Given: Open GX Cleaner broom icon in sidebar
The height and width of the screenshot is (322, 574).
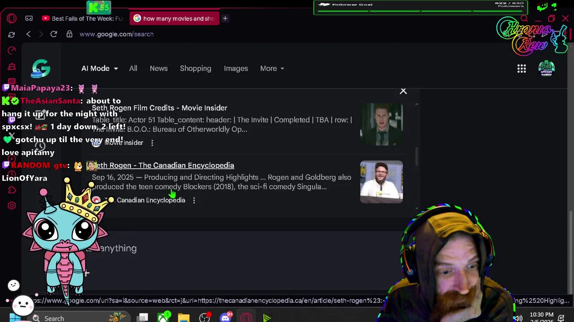Looking at the screenshot, I should pos(12,67).
